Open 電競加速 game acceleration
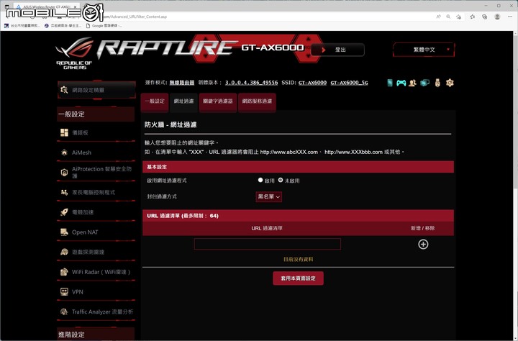518x341 pixels. click(96, 212)
